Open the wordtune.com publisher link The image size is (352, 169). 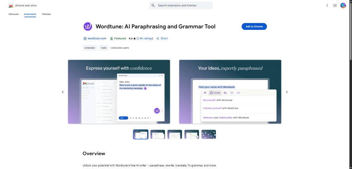point(97,38)
